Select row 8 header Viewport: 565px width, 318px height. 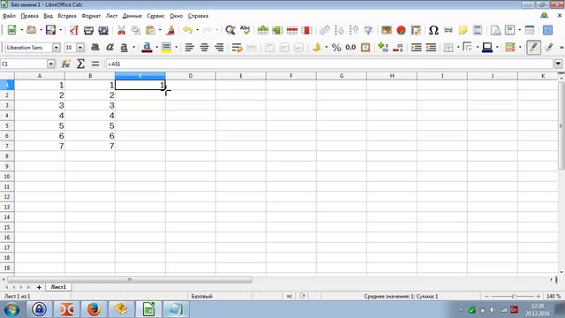(x=7, y=156)
